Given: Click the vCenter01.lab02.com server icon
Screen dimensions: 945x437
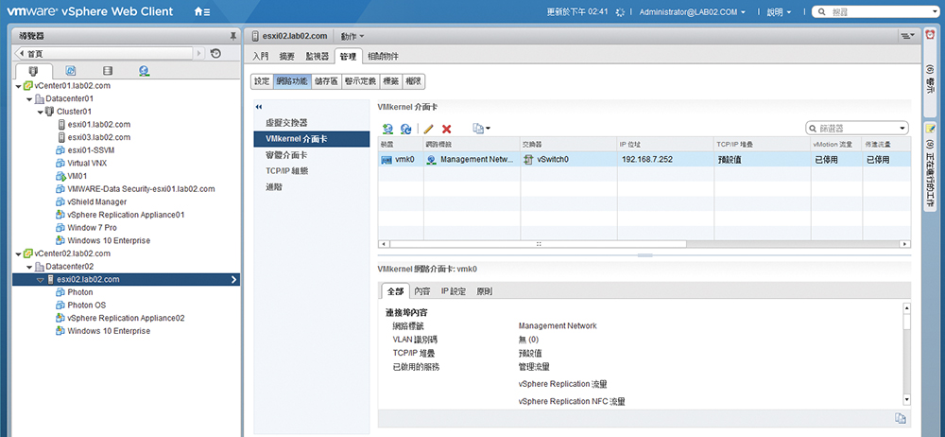Looking at the screenshot, I should pyautogui.click(x=28, y=86).
